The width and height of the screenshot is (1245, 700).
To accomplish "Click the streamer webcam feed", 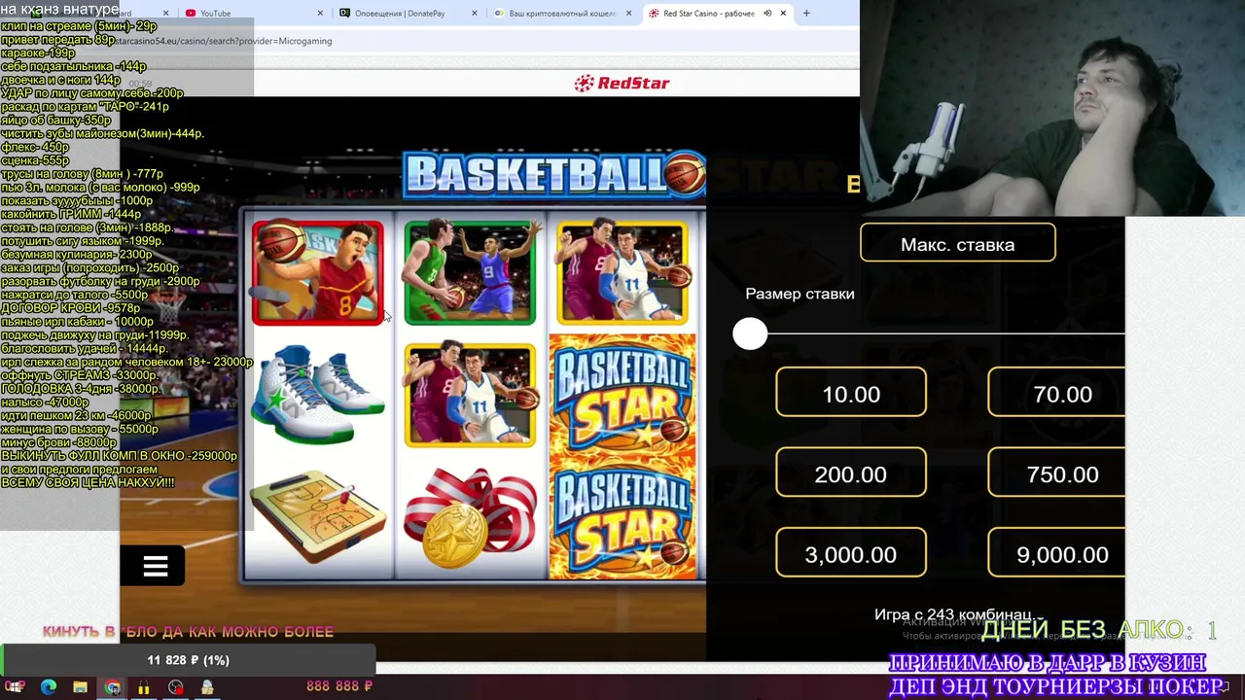I will (1052, 108).
